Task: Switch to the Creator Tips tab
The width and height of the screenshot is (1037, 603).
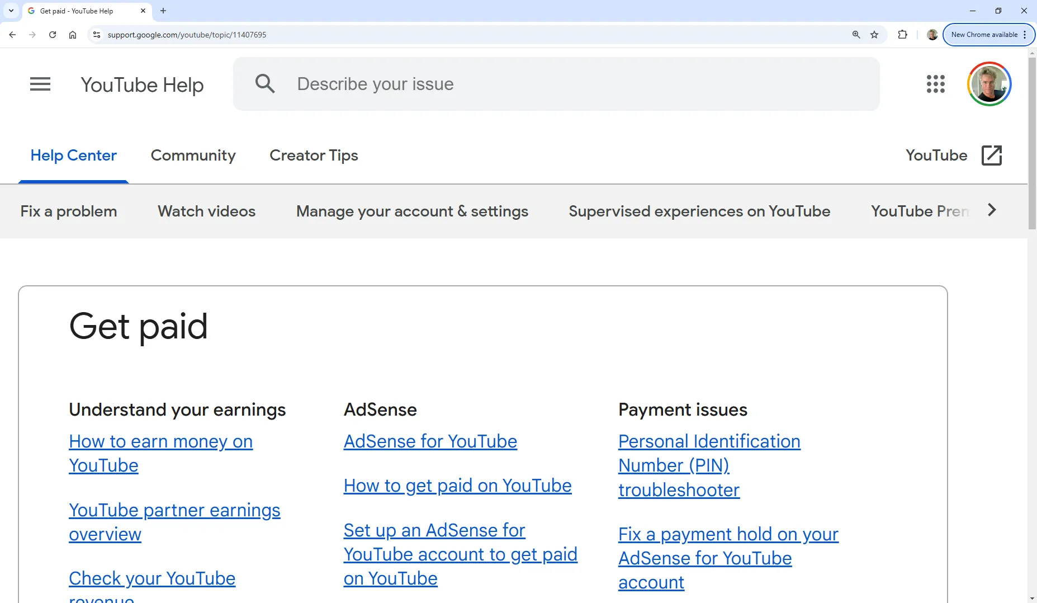Action: pos(314,156)
